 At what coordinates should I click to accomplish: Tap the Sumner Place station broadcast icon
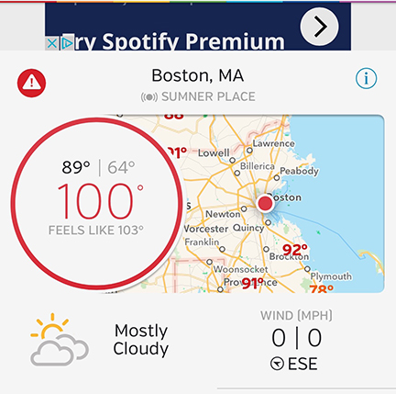click(149, 97)
